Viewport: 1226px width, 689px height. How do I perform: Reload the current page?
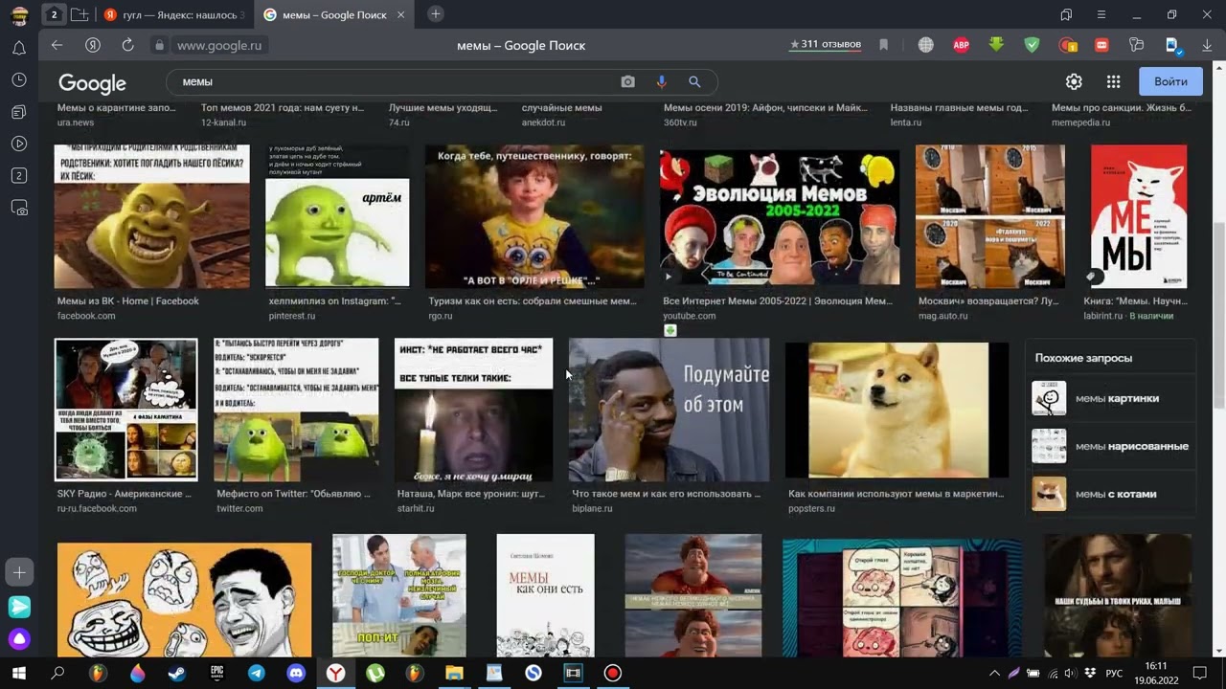click(x=127, y=45)
